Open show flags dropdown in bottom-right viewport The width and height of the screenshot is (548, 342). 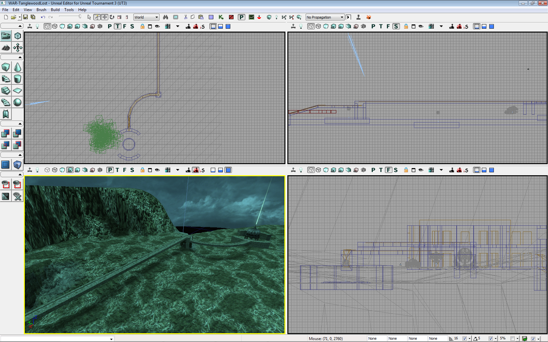coord(441,170)
